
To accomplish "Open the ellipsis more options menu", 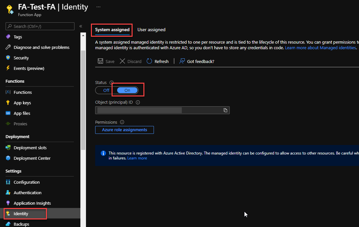I will (x=98, y=7).
